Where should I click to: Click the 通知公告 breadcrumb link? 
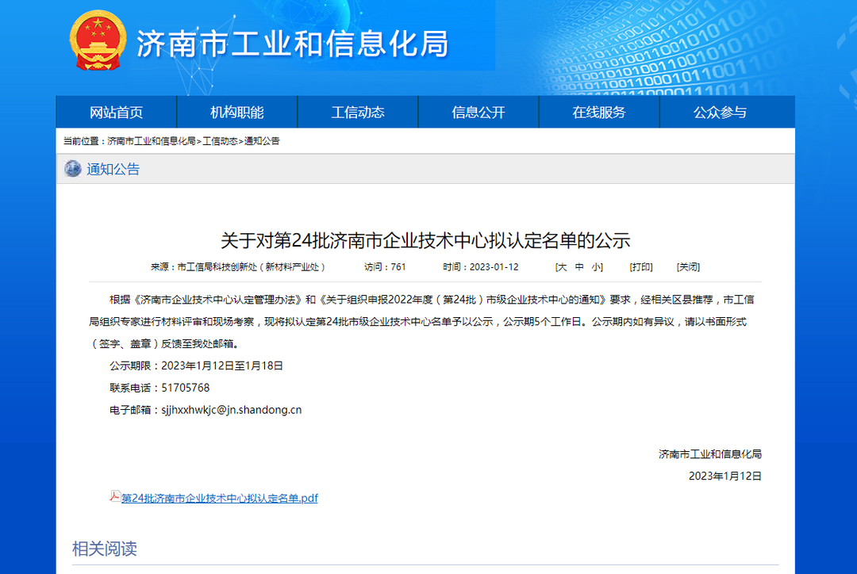(262, 141)
